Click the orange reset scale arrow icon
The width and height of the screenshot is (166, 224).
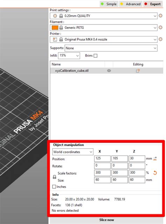click(155, 173)
